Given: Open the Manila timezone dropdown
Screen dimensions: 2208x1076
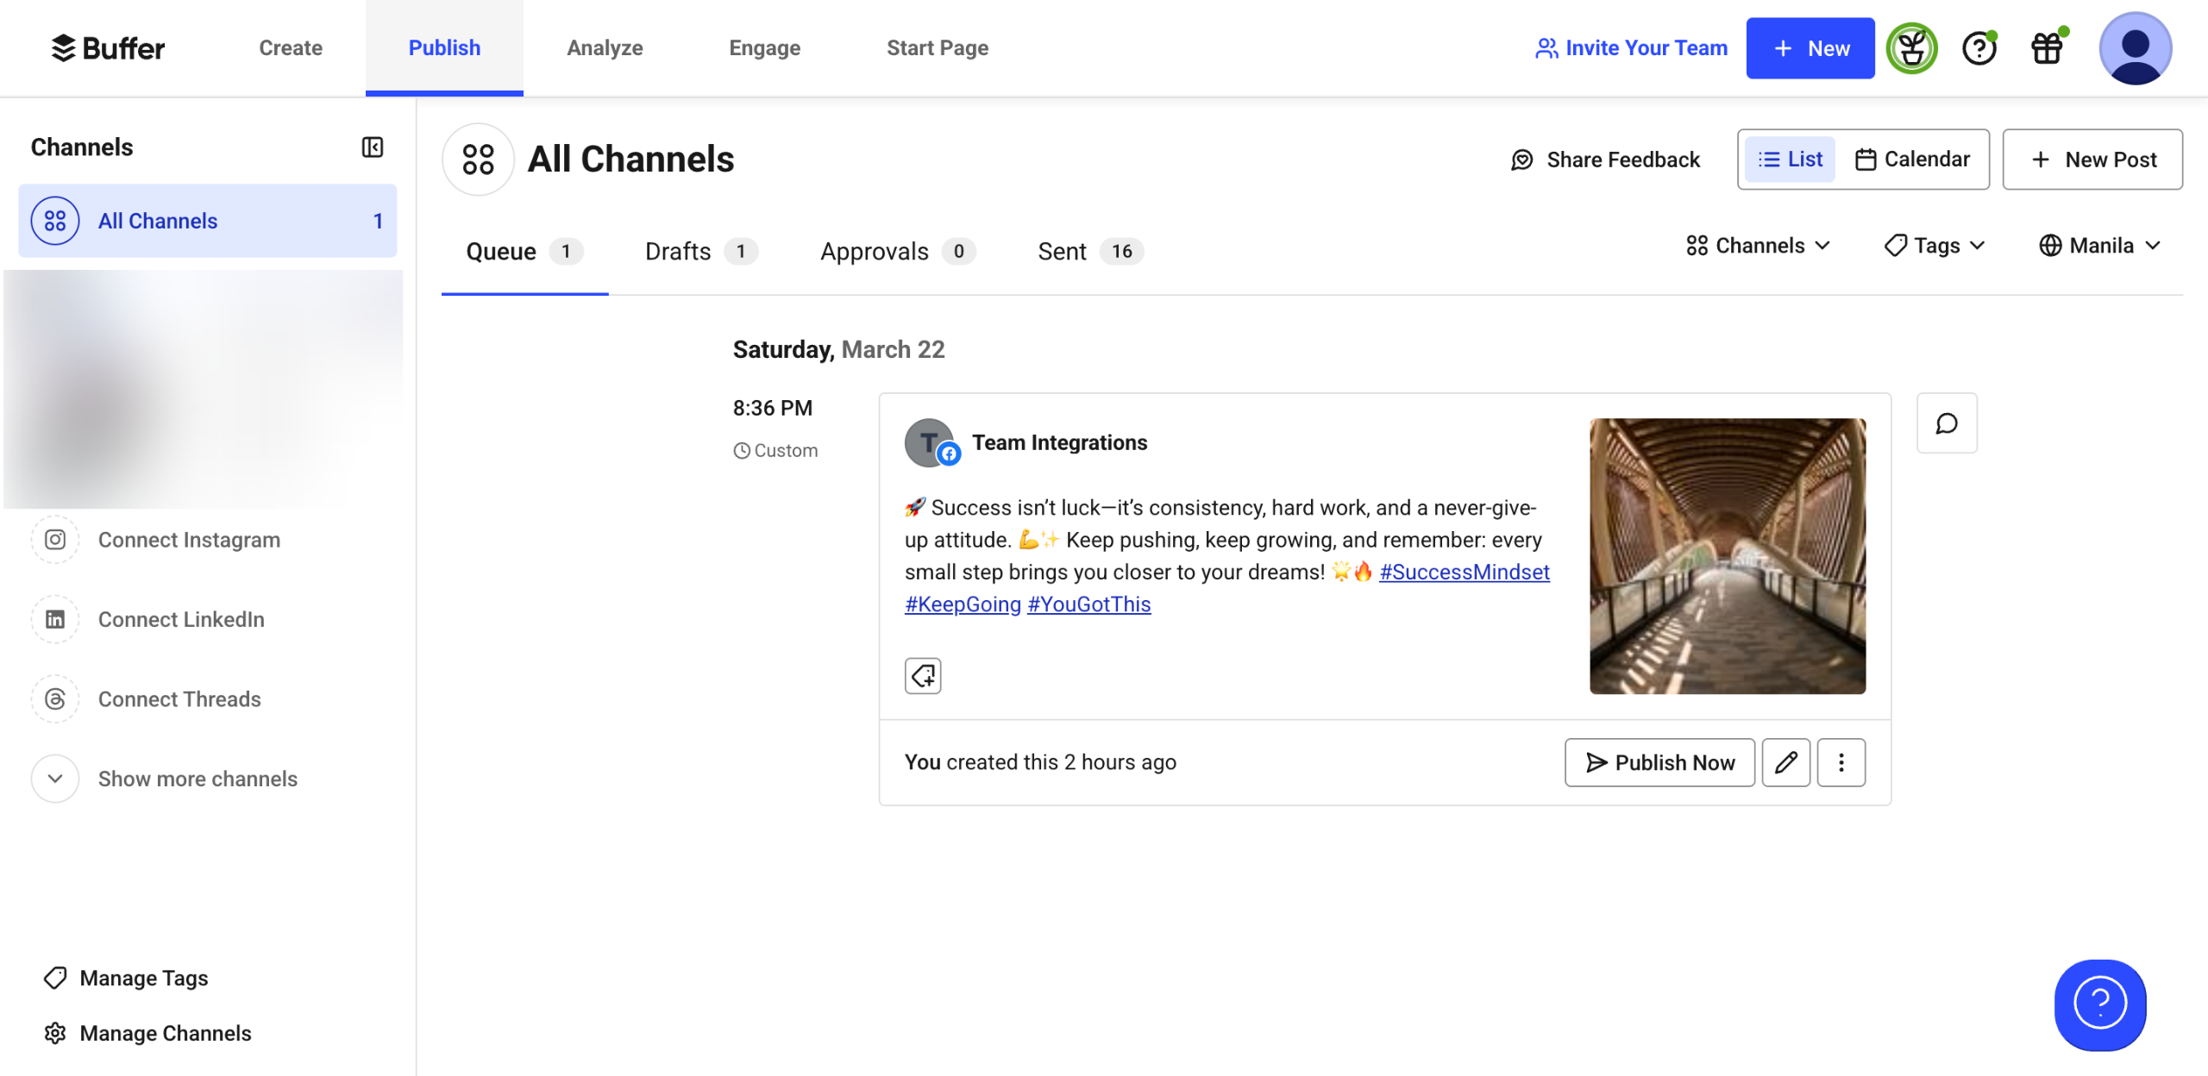Looking at the screenshot, I should point(2099,246).
